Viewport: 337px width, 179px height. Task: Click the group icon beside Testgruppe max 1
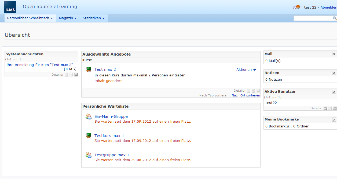pos(89,155)
